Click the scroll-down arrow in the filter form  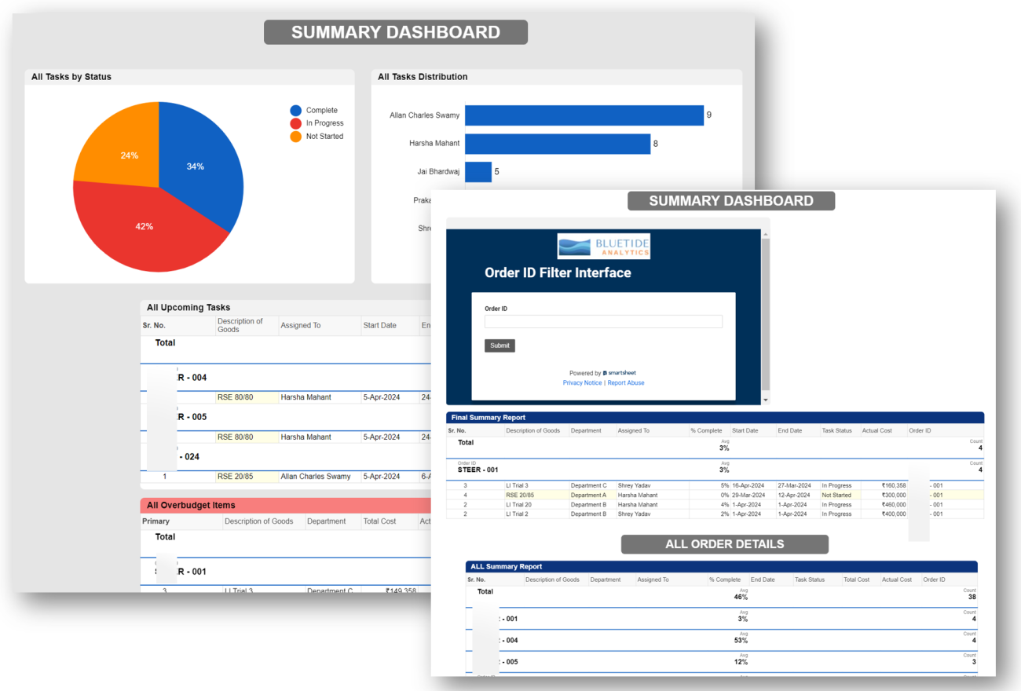764,399
